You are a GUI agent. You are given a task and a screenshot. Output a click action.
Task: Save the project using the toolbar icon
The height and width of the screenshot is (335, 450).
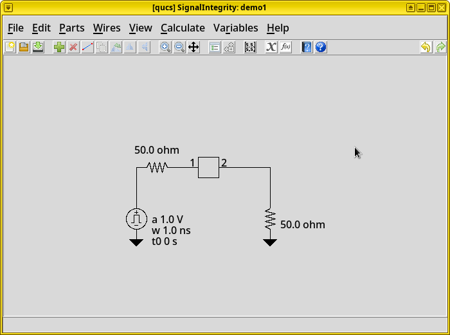(38, 47)
